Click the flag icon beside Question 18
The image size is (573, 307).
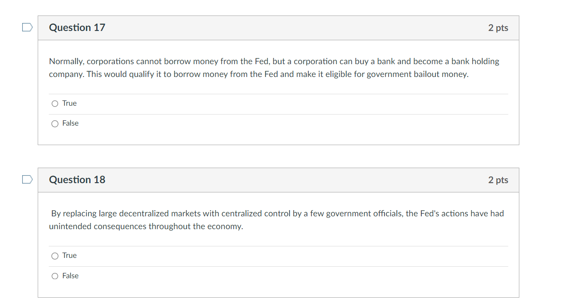pos(27,179)
